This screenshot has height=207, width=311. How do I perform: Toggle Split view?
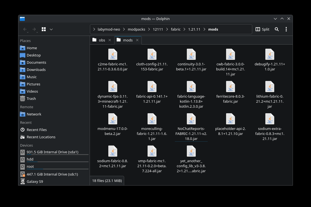[262, 29]
